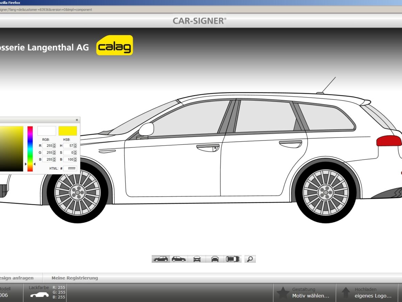Decrease the G value with stepper down arrow

[54, 154]
